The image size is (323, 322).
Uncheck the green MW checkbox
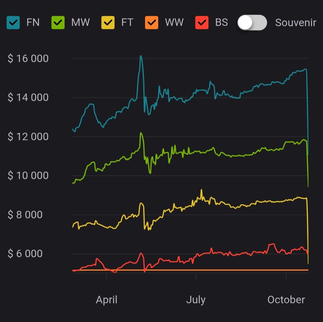58,22
